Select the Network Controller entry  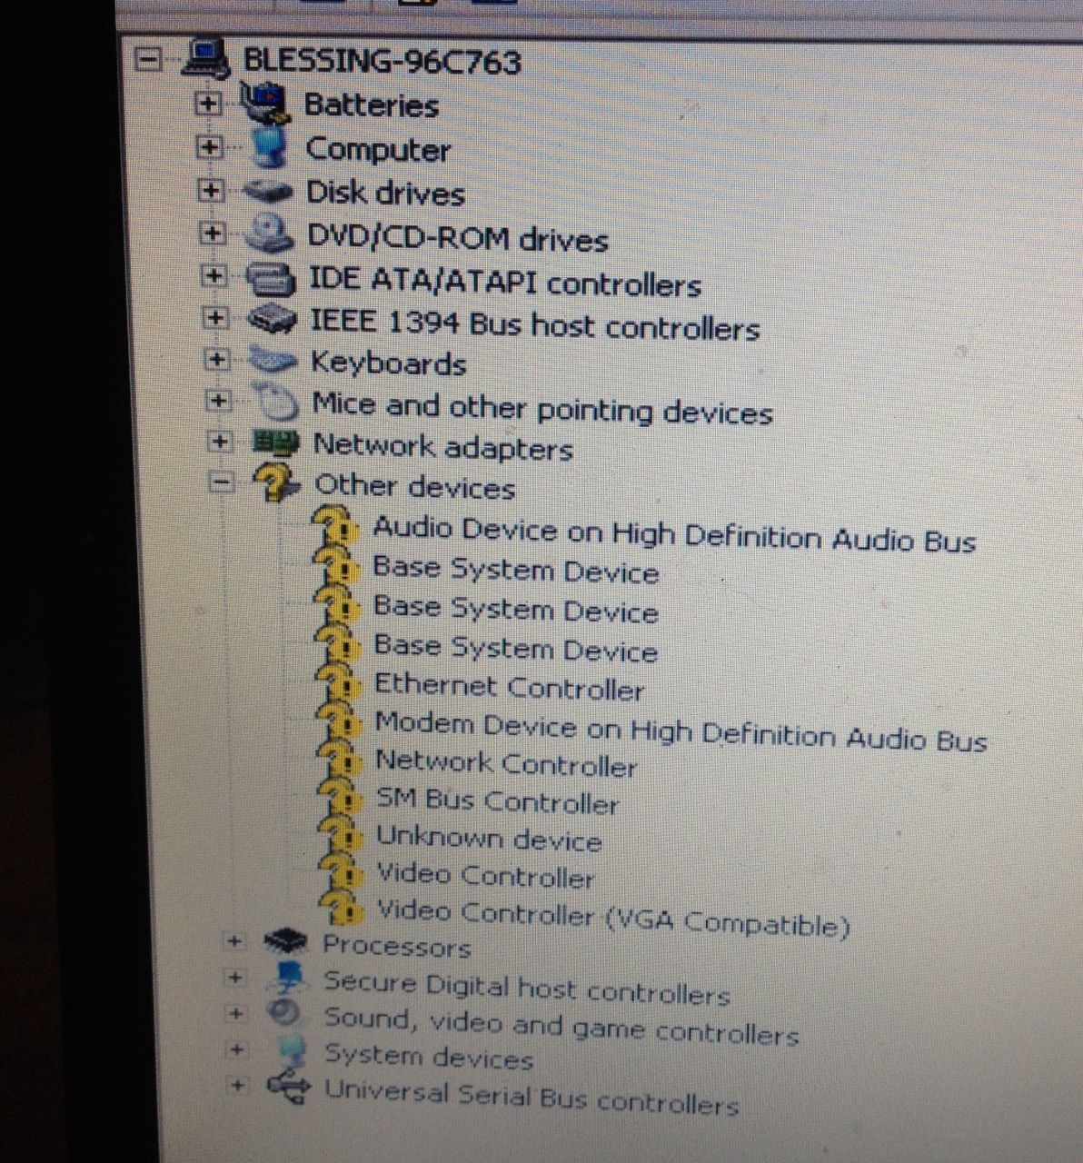click(x=507, y=764)
